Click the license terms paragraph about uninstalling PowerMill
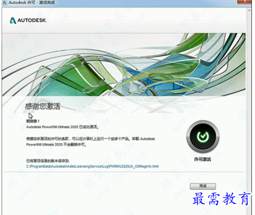 [91, 141]
